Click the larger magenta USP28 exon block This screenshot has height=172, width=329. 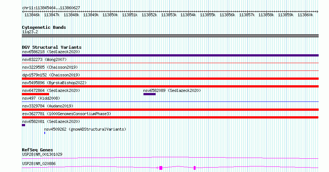point(161,168)
